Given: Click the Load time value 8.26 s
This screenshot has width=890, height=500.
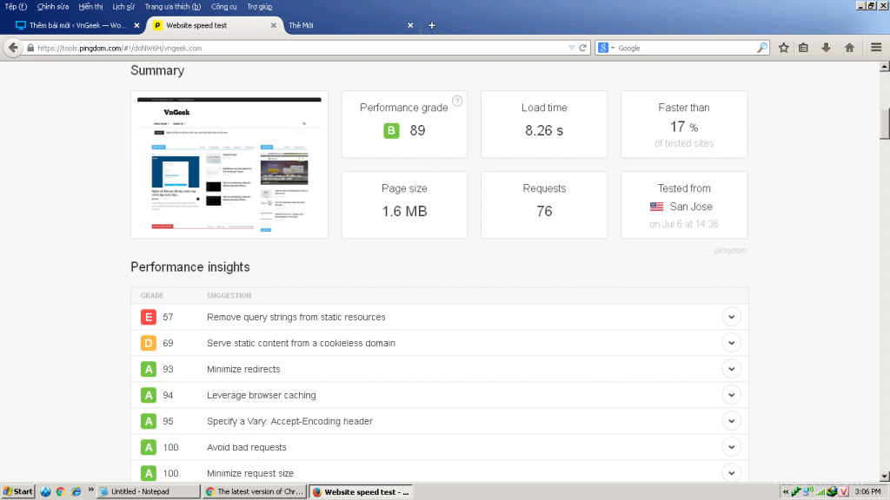Looking at the screenshot, I should coord(544,130).
